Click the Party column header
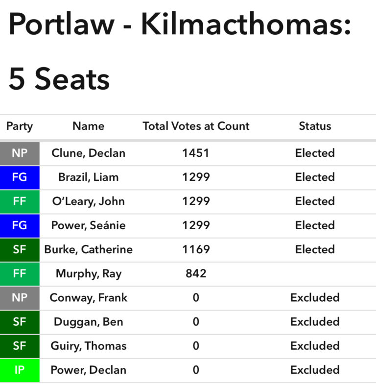The width and height of the screenshot is (376, 386). coord(20,126)
